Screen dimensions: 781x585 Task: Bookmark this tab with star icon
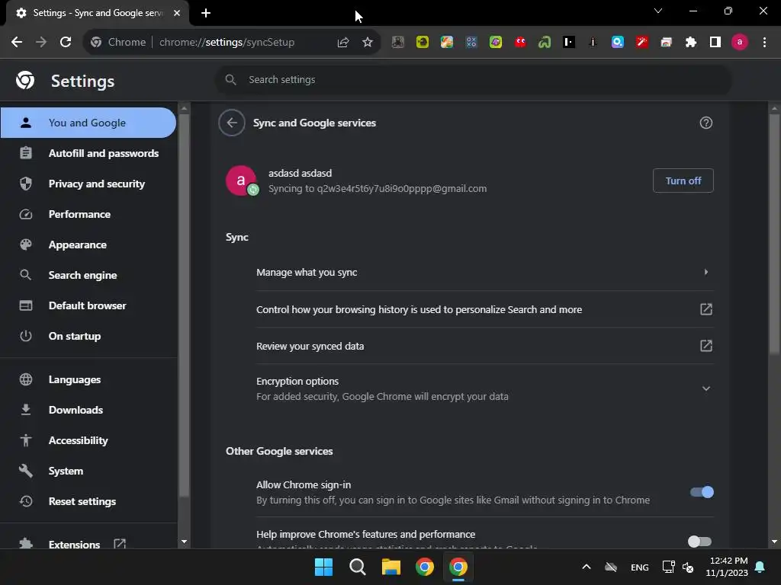[x=368, y=43]
